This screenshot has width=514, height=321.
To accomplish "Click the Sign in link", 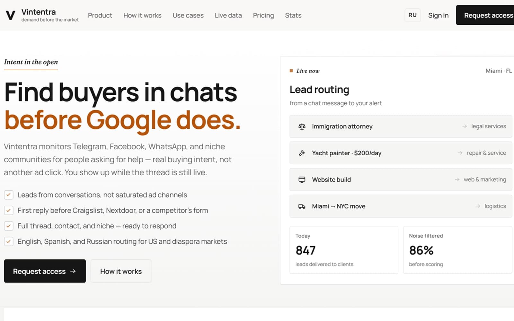I will (x=438, y=15).
